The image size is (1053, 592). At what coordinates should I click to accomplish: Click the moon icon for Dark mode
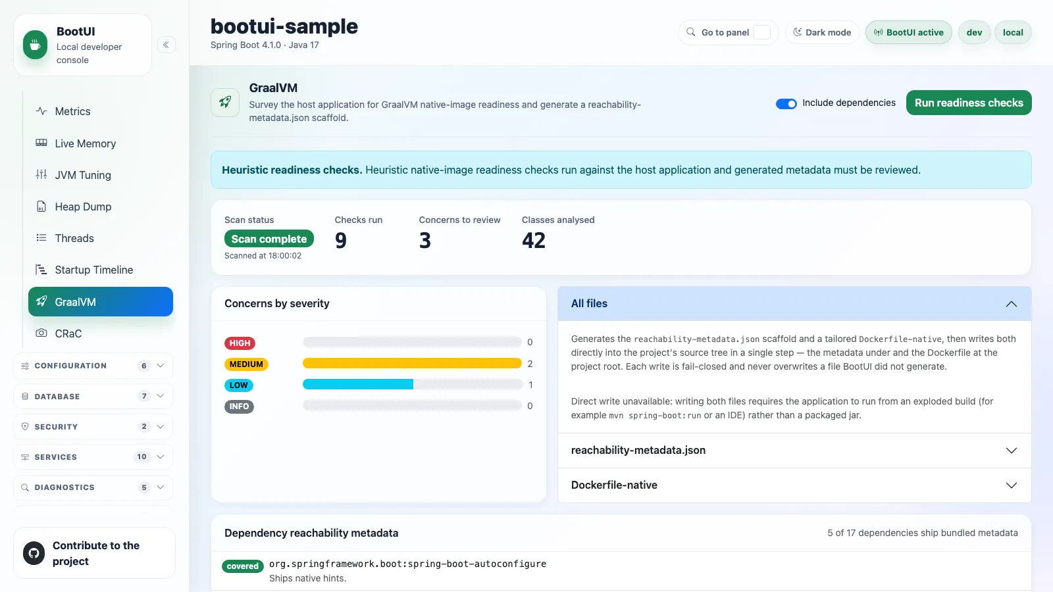click(798, 32)
